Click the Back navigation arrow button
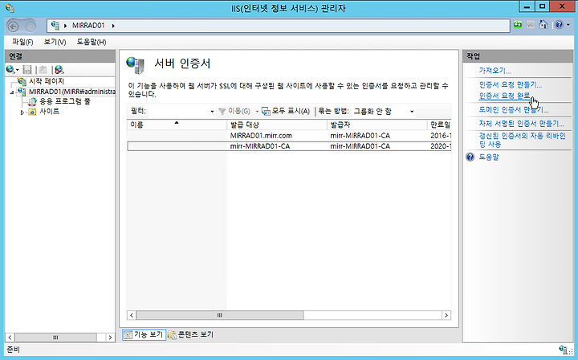578x360 pixels. [14, 27]
